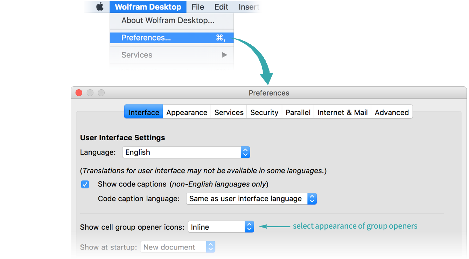Viewport: 469px width, 259px height.
Task: Open the Services preferences tab
Action: [229, 112]
